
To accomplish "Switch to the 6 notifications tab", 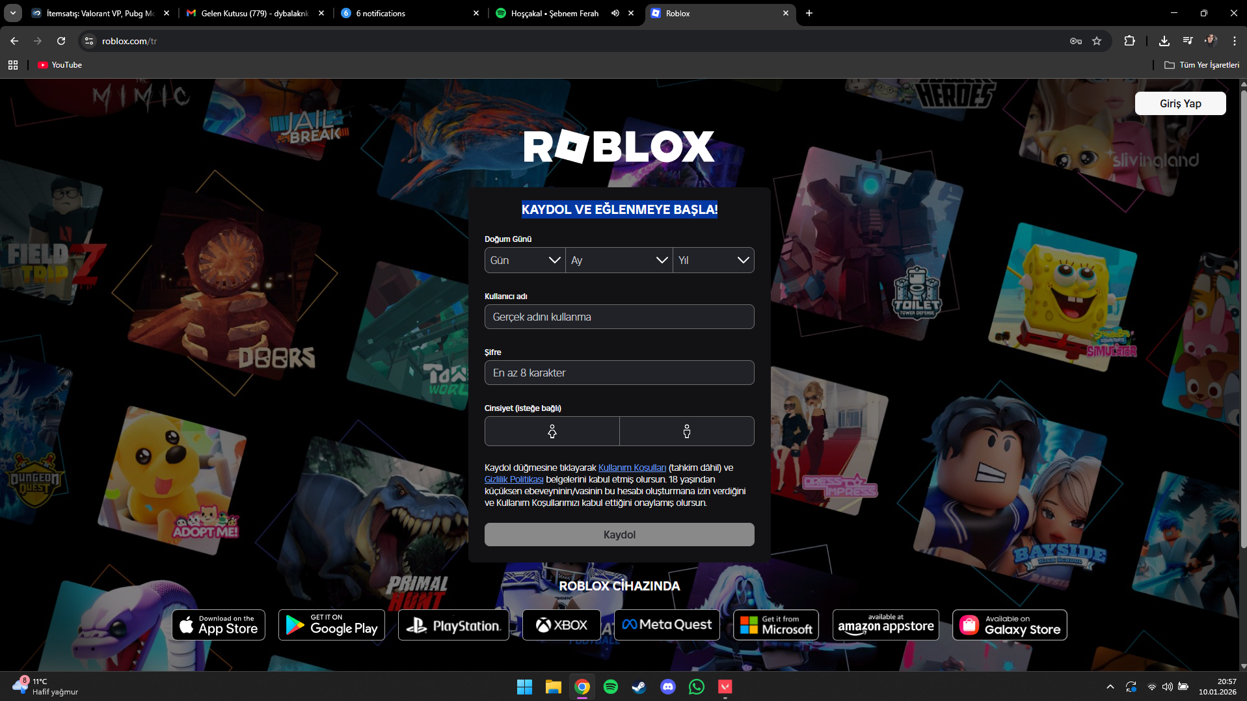I will coord(410,13).
